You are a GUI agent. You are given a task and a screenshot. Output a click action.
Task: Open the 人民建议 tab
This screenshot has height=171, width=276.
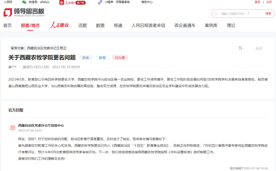pyautogui.click(x=59, y=25)
